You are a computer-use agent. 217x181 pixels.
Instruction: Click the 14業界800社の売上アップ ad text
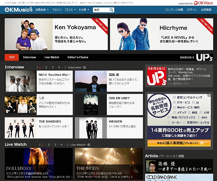(179, 130)
